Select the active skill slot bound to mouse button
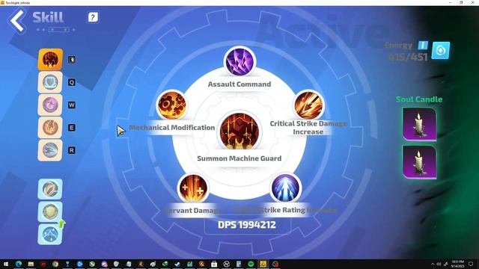Screen dimensions: 479x269 pos(50,60)
